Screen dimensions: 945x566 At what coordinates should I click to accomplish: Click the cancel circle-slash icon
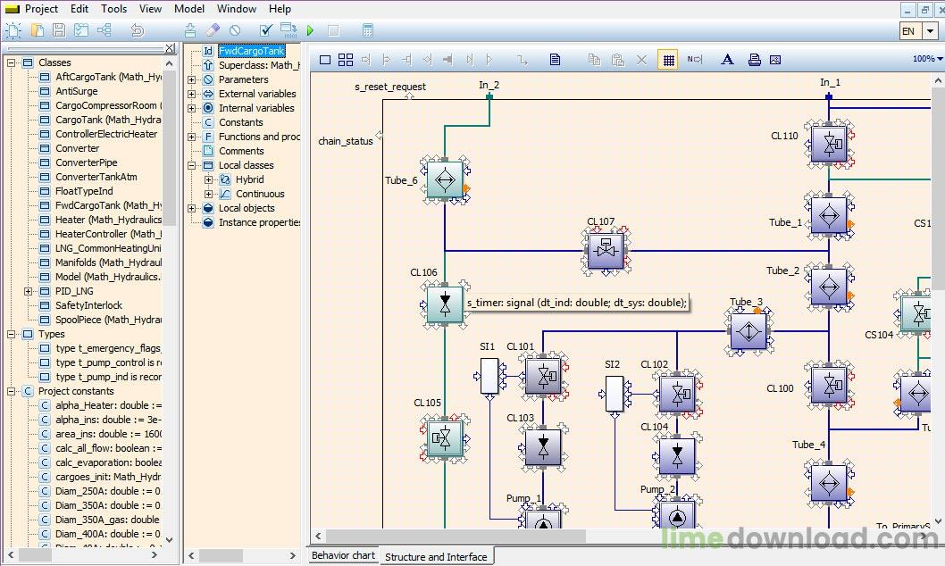coord(235,30)
